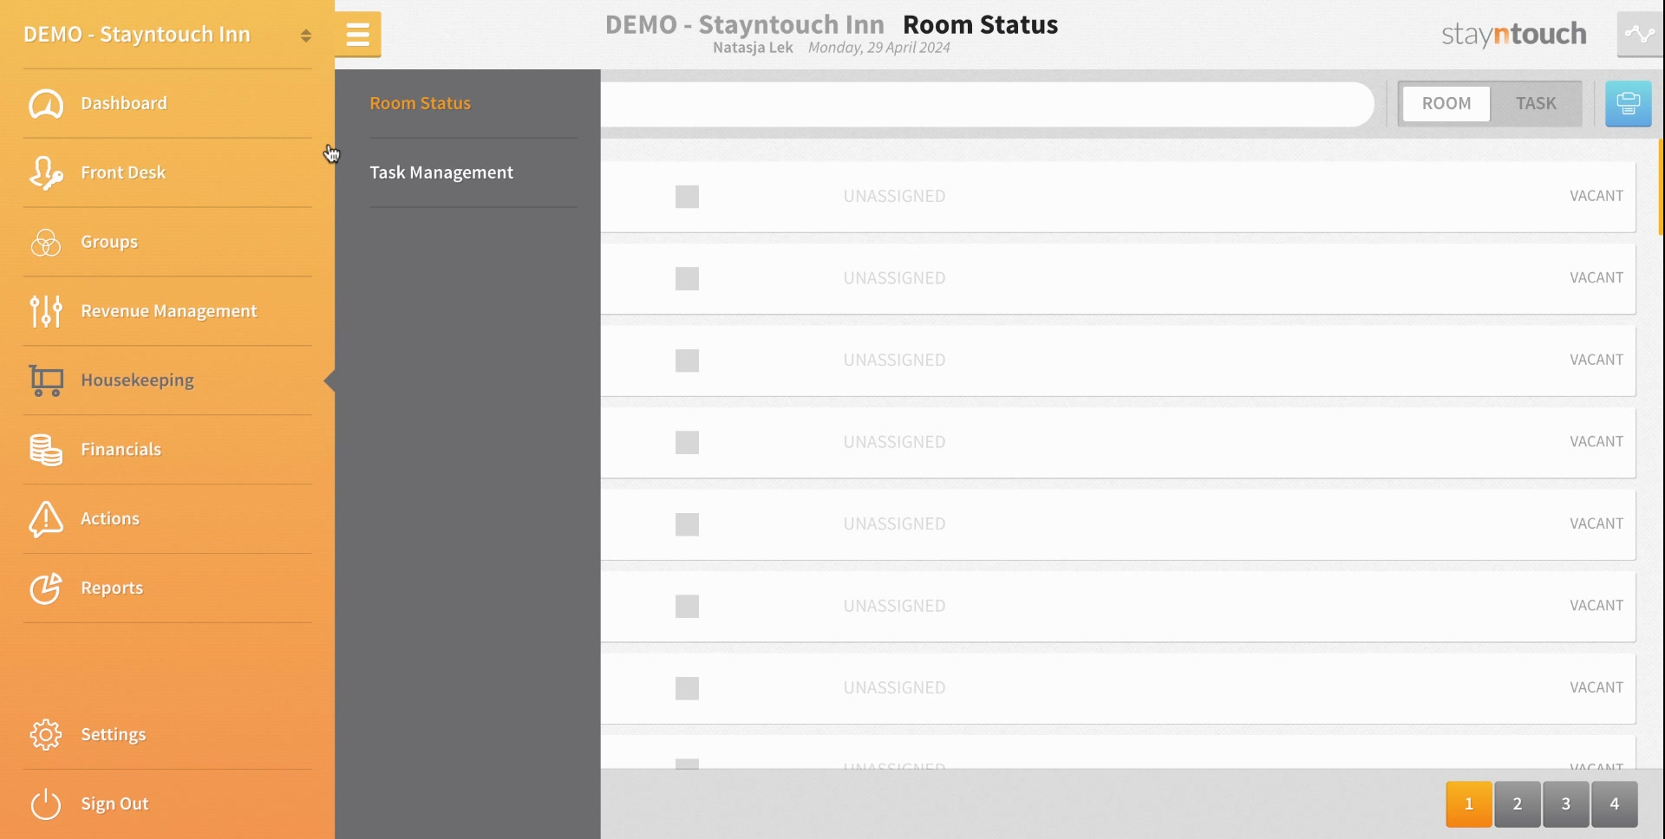The height and width of the screenshot is (839, 1665).
Task: Open Financials menu
Action: [121, 449]
